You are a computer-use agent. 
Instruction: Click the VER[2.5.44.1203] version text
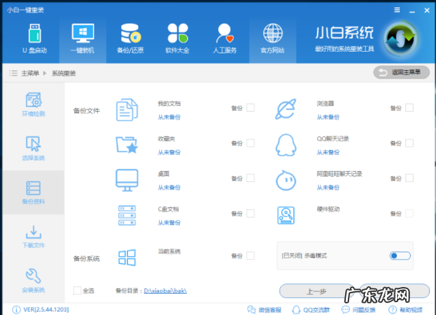(x=46, y=310)
